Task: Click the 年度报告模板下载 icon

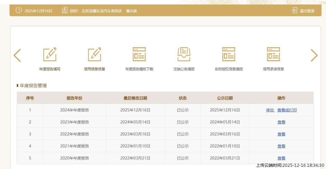Action: click(x=139, y=54)
